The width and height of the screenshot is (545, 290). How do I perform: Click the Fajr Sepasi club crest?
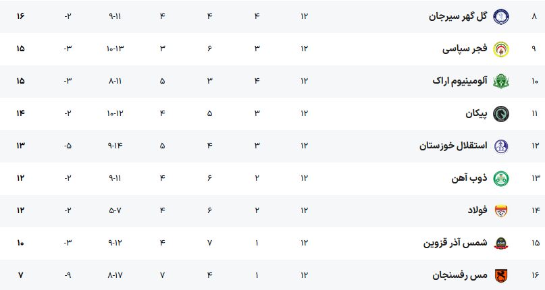pyautogui.click(x=500, y=49)
